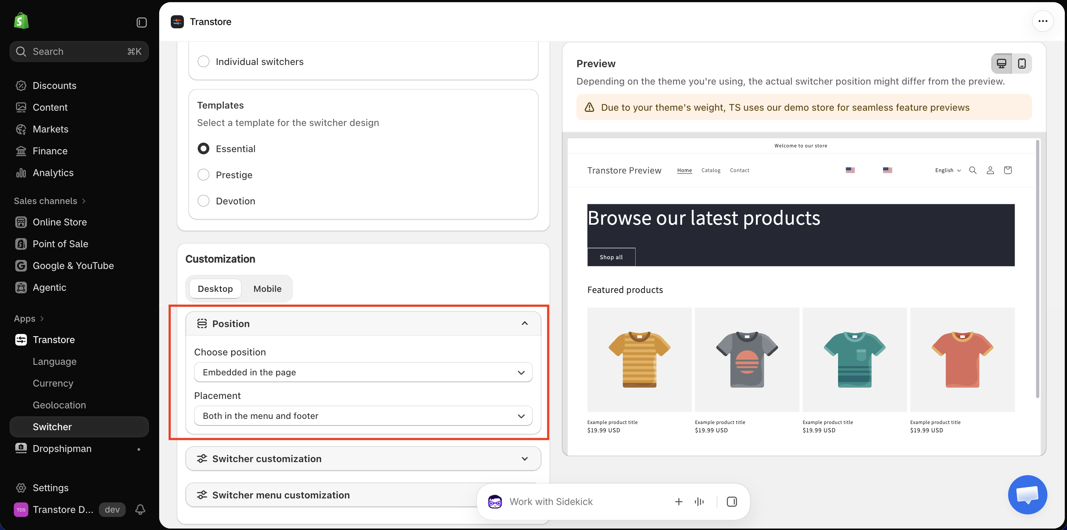The image size is (1067, 530).
Task: Open the chat support bubble
Action: (x=1027, y=494)
